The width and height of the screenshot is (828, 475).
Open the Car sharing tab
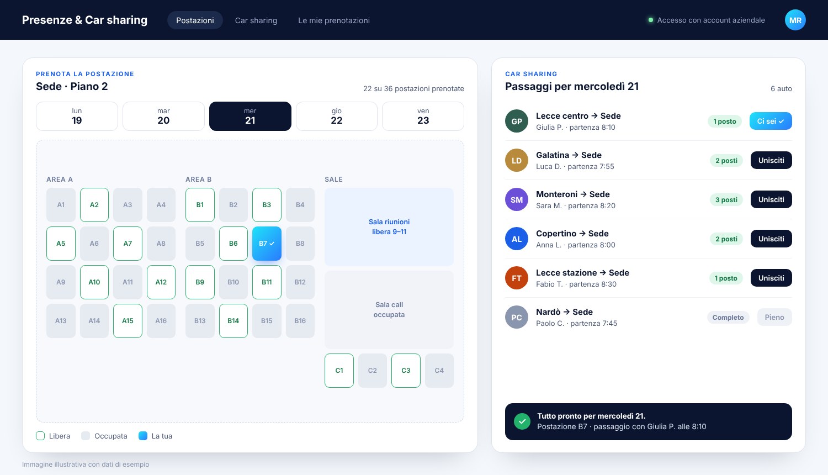coord(256,20)
